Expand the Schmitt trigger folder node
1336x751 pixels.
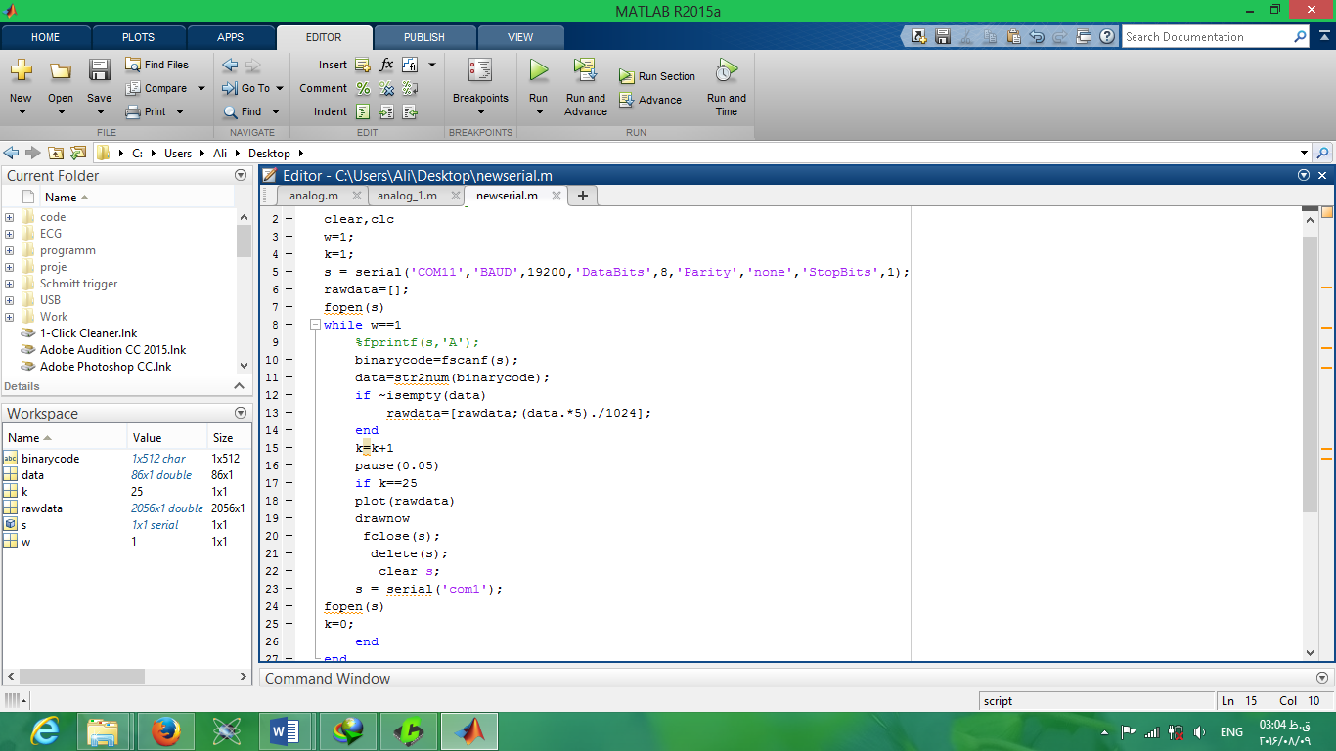click(x=10, y=284)
